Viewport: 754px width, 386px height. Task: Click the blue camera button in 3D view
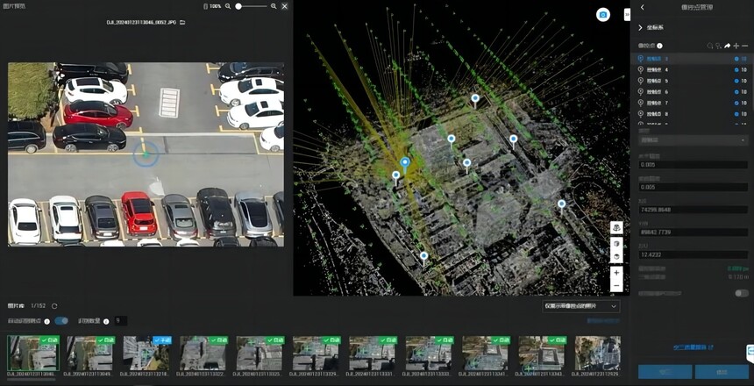coord(603,14)
